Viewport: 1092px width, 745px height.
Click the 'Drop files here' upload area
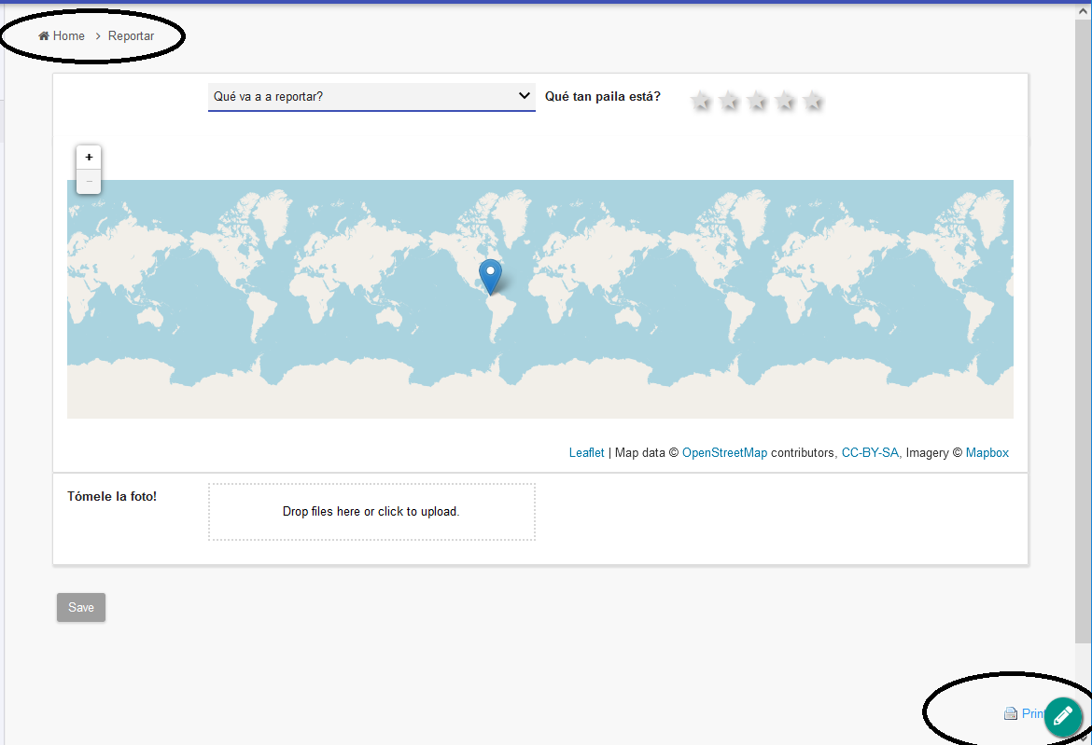coord(371,512)
